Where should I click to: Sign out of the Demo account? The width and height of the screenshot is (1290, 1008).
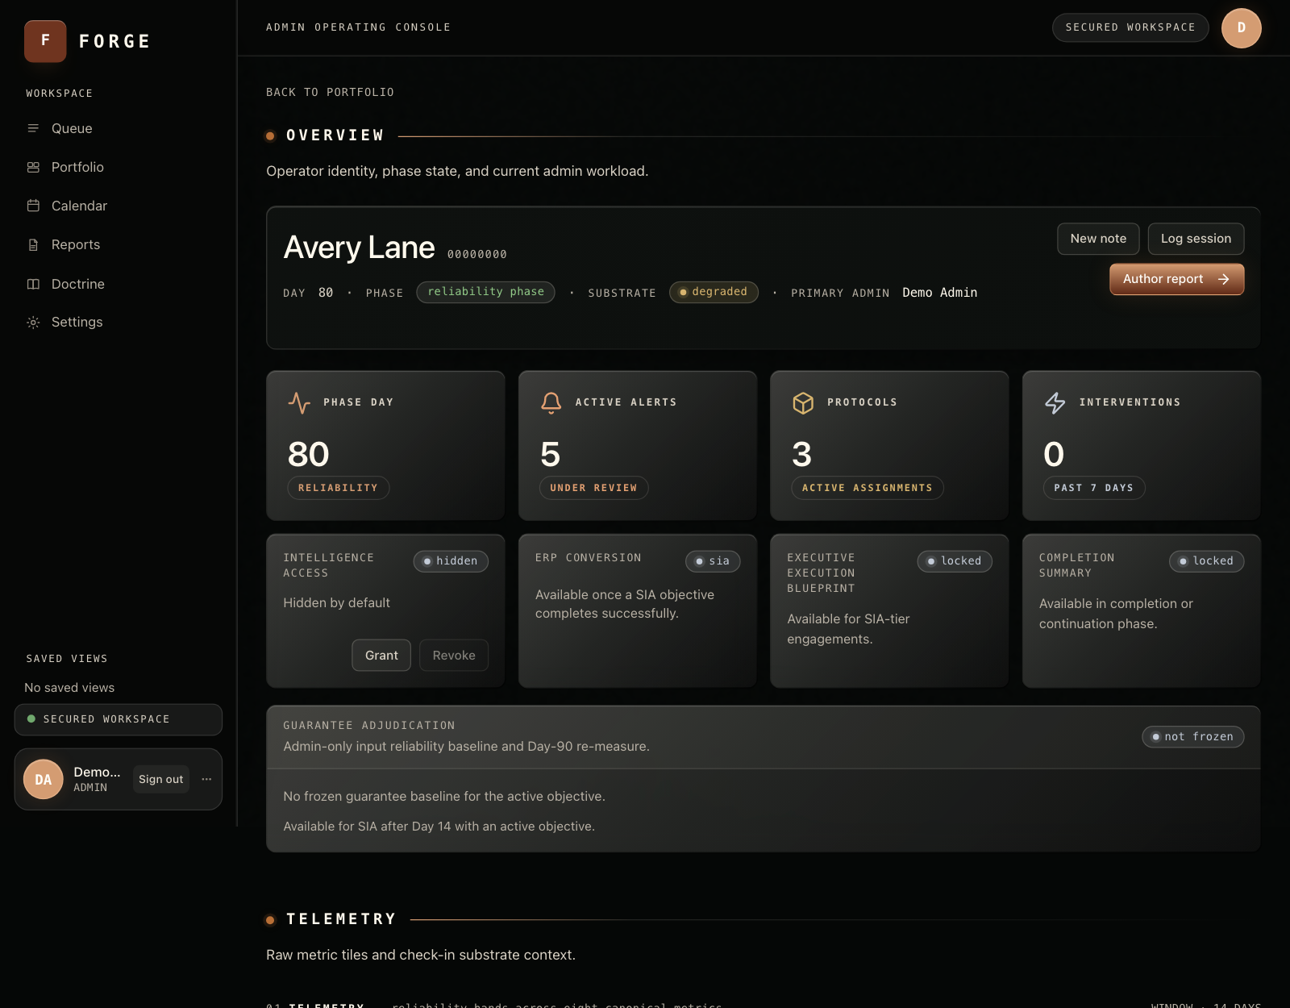(160, 779)
